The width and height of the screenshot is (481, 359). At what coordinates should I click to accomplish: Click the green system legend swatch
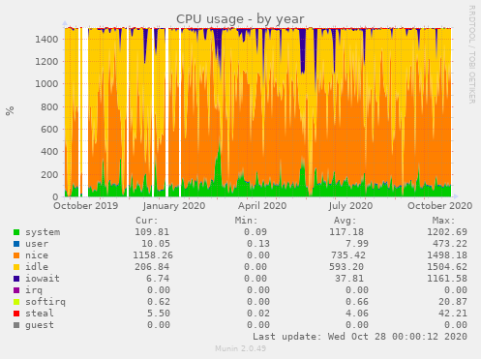tap(16, 232)
